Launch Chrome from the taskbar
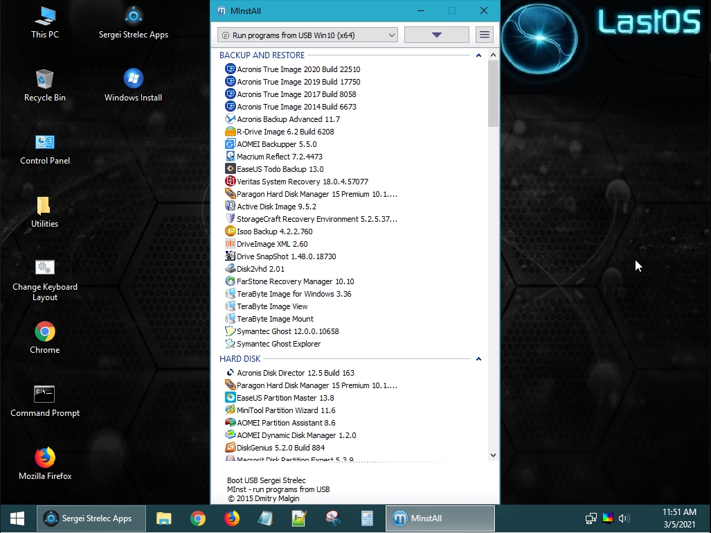Screen dimensions: 711x533 (x=198, y=518)
